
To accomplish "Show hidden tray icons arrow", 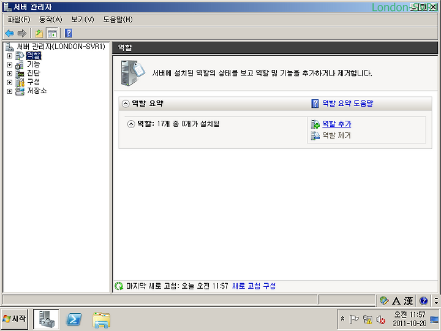I will point(342,319).
